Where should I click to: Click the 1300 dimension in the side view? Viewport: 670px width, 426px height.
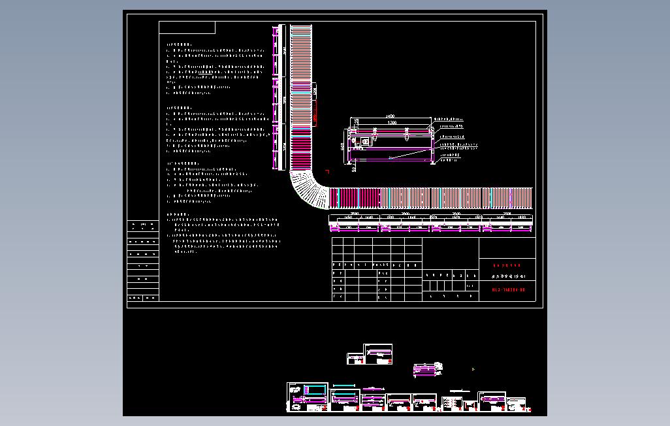391,123
